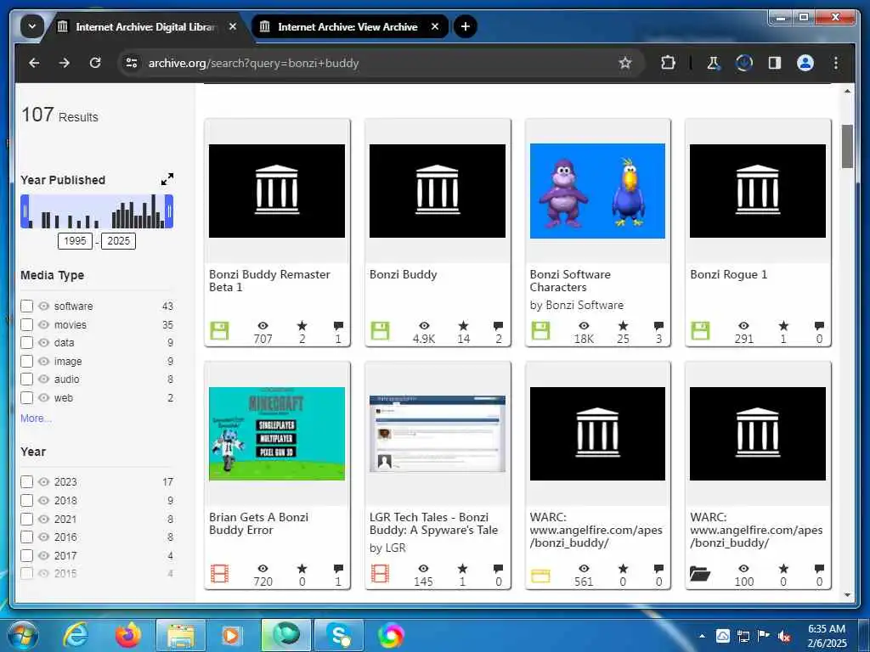Bookmark this page with the star icon
870x652 pixels.
click(625, 63)
